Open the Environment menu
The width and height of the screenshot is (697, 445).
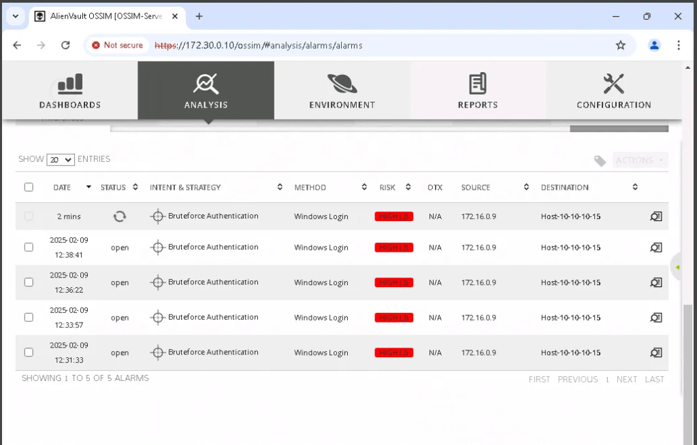[x=342, y=90]
